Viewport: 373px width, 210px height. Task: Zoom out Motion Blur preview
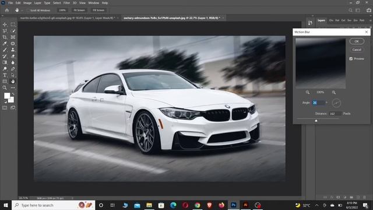308,92
